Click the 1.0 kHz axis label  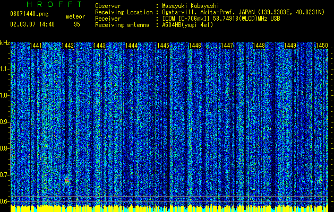[x=4, y=95]
